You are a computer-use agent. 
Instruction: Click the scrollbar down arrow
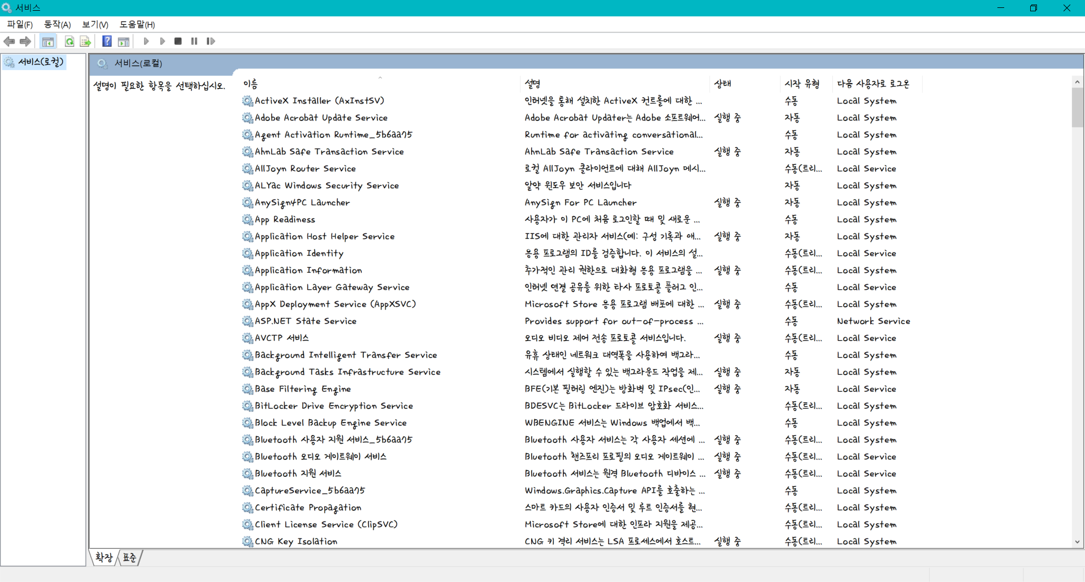click(1077, 541)
